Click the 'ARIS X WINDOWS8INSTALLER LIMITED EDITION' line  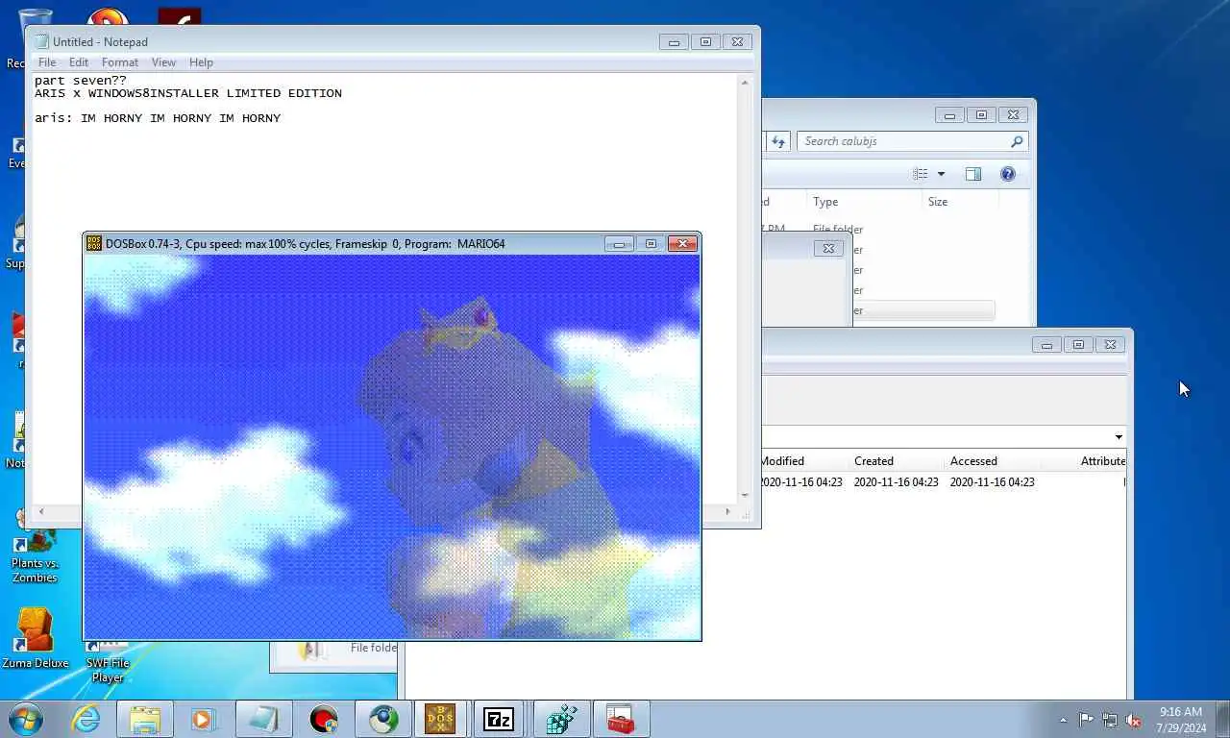point(188,93)
